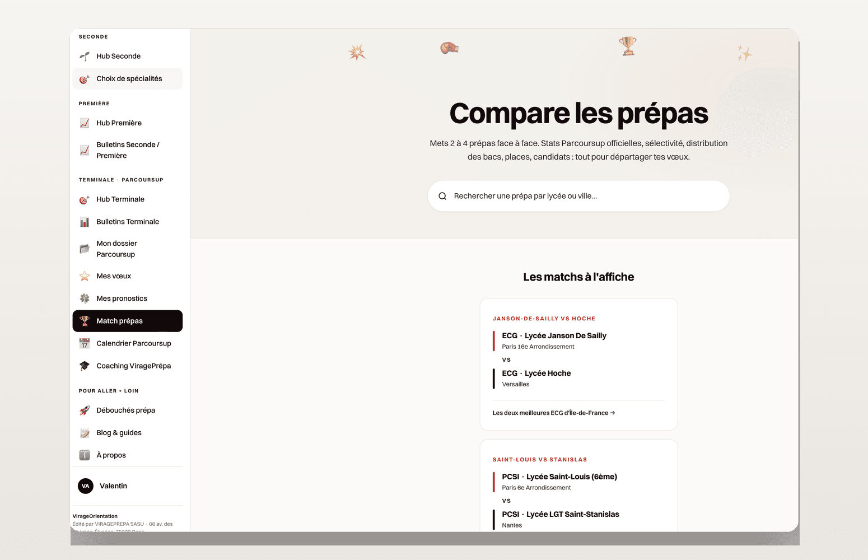Select the Match prépas menu entry
The height and width of the screenshot is (560, 868).
click(128, 321)
